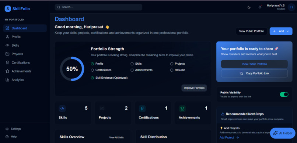
Task: Click the Settings gear icon
Action: 7,129
